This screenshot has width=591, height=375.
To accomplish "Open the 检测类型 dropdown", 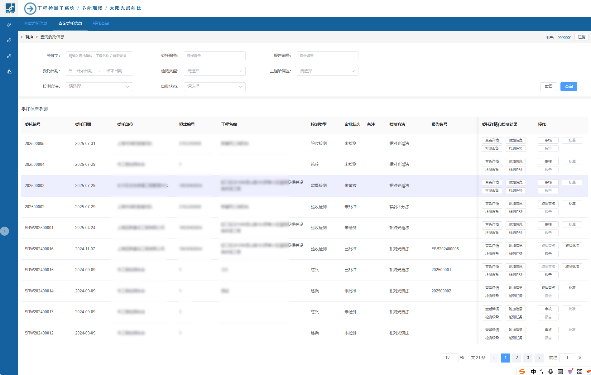I will (x=214, y=71).
